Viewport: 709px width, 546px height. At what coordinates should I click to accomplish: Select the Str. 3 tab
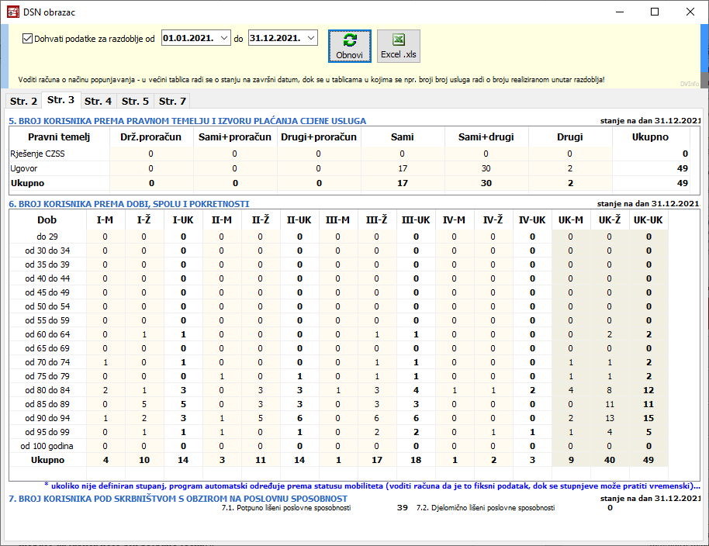(x=61, y=99)
